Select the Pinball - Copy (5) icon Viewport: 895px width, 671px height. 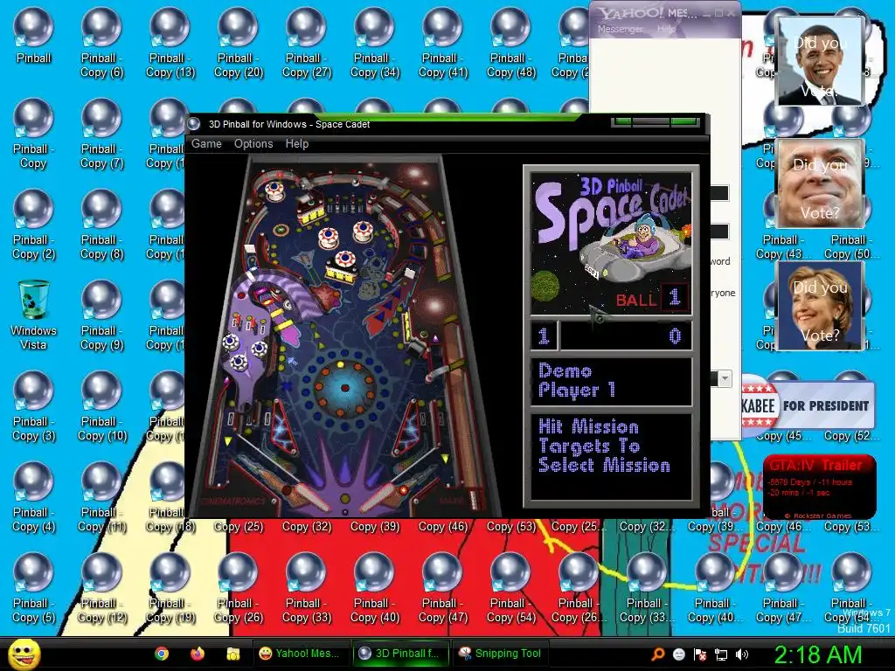pos(33,589)
